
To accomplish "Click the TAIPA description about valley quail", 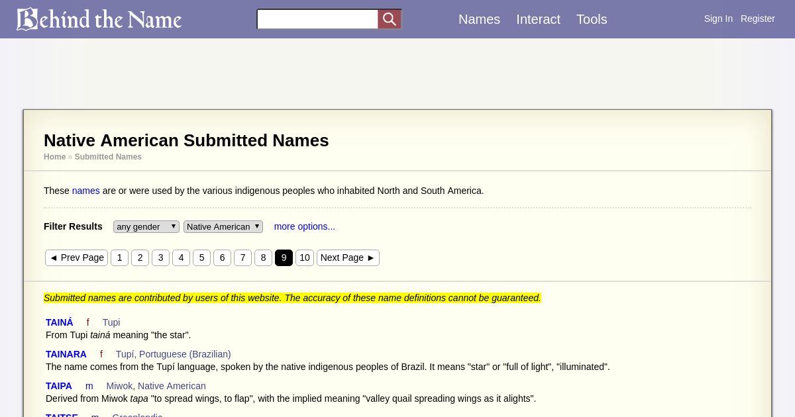I will click(291, 398).
